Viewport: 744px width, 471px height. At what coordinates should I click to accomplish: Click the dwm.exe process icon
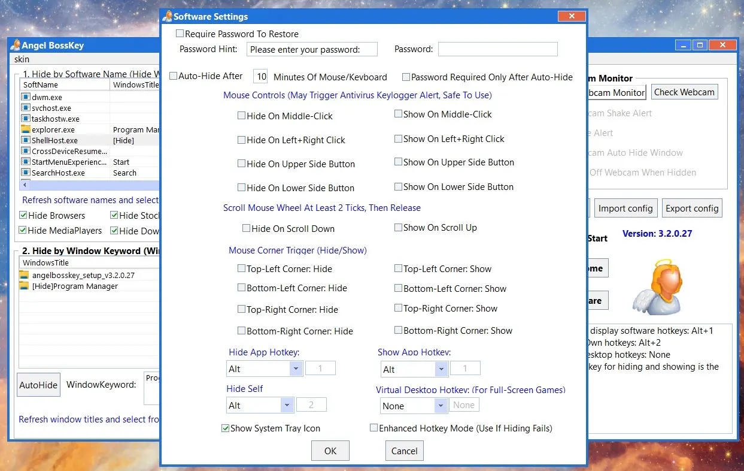pos(25,97)
